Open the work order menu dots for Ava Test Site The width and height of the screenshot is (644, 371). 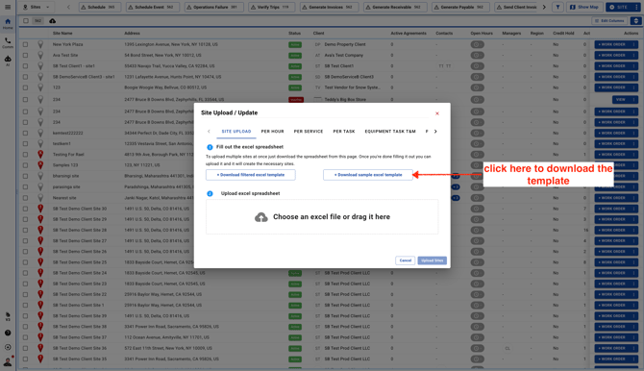633,55
